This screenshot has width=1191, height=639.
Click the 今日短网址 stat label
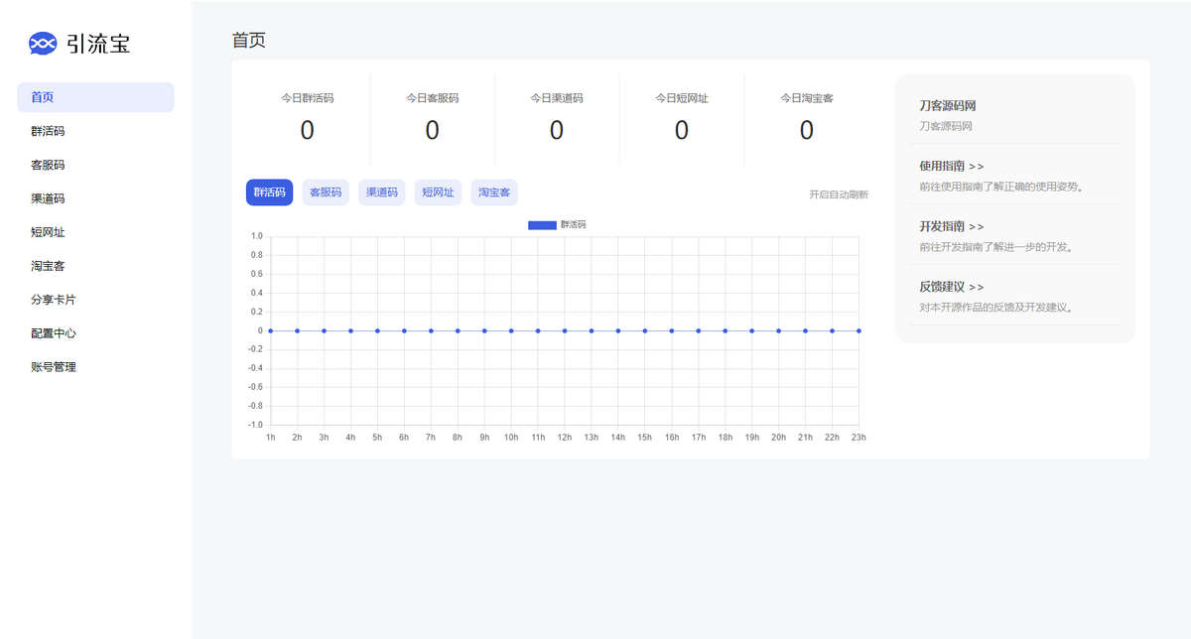(682, 98)
